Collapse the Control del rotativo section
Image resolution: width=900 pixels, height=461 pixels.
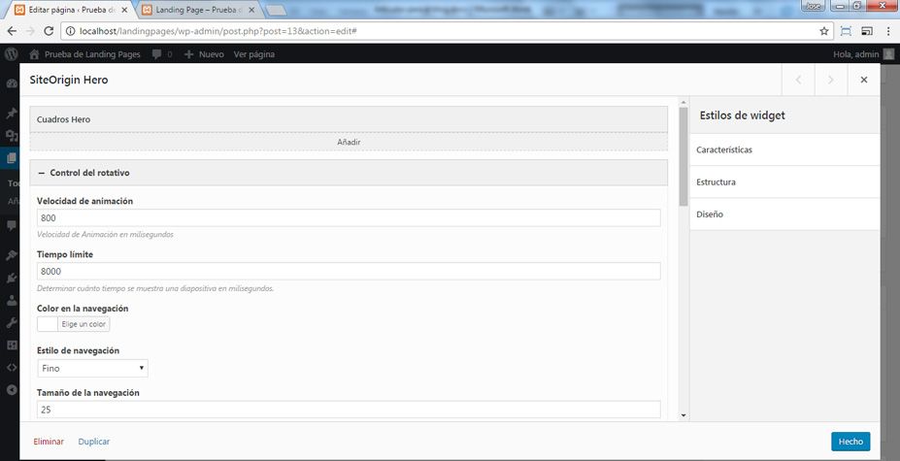point(349,173)
